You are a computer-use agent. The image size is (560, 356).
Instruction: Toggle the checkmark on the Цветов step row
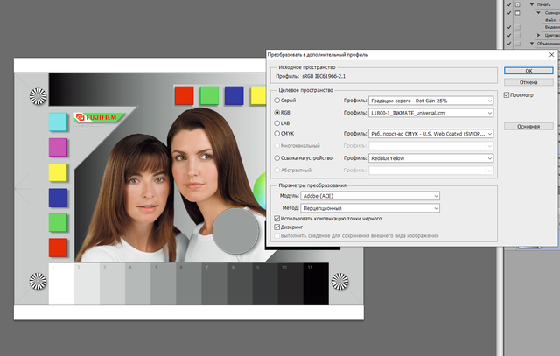point(509,35)
